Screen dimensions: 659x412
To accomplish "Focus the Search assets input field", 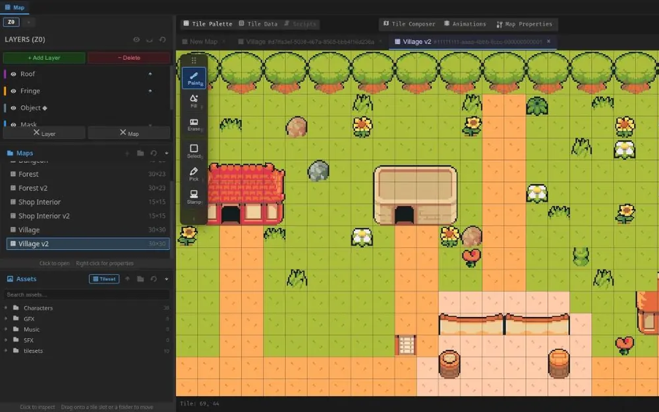I will tap(86, 295).
